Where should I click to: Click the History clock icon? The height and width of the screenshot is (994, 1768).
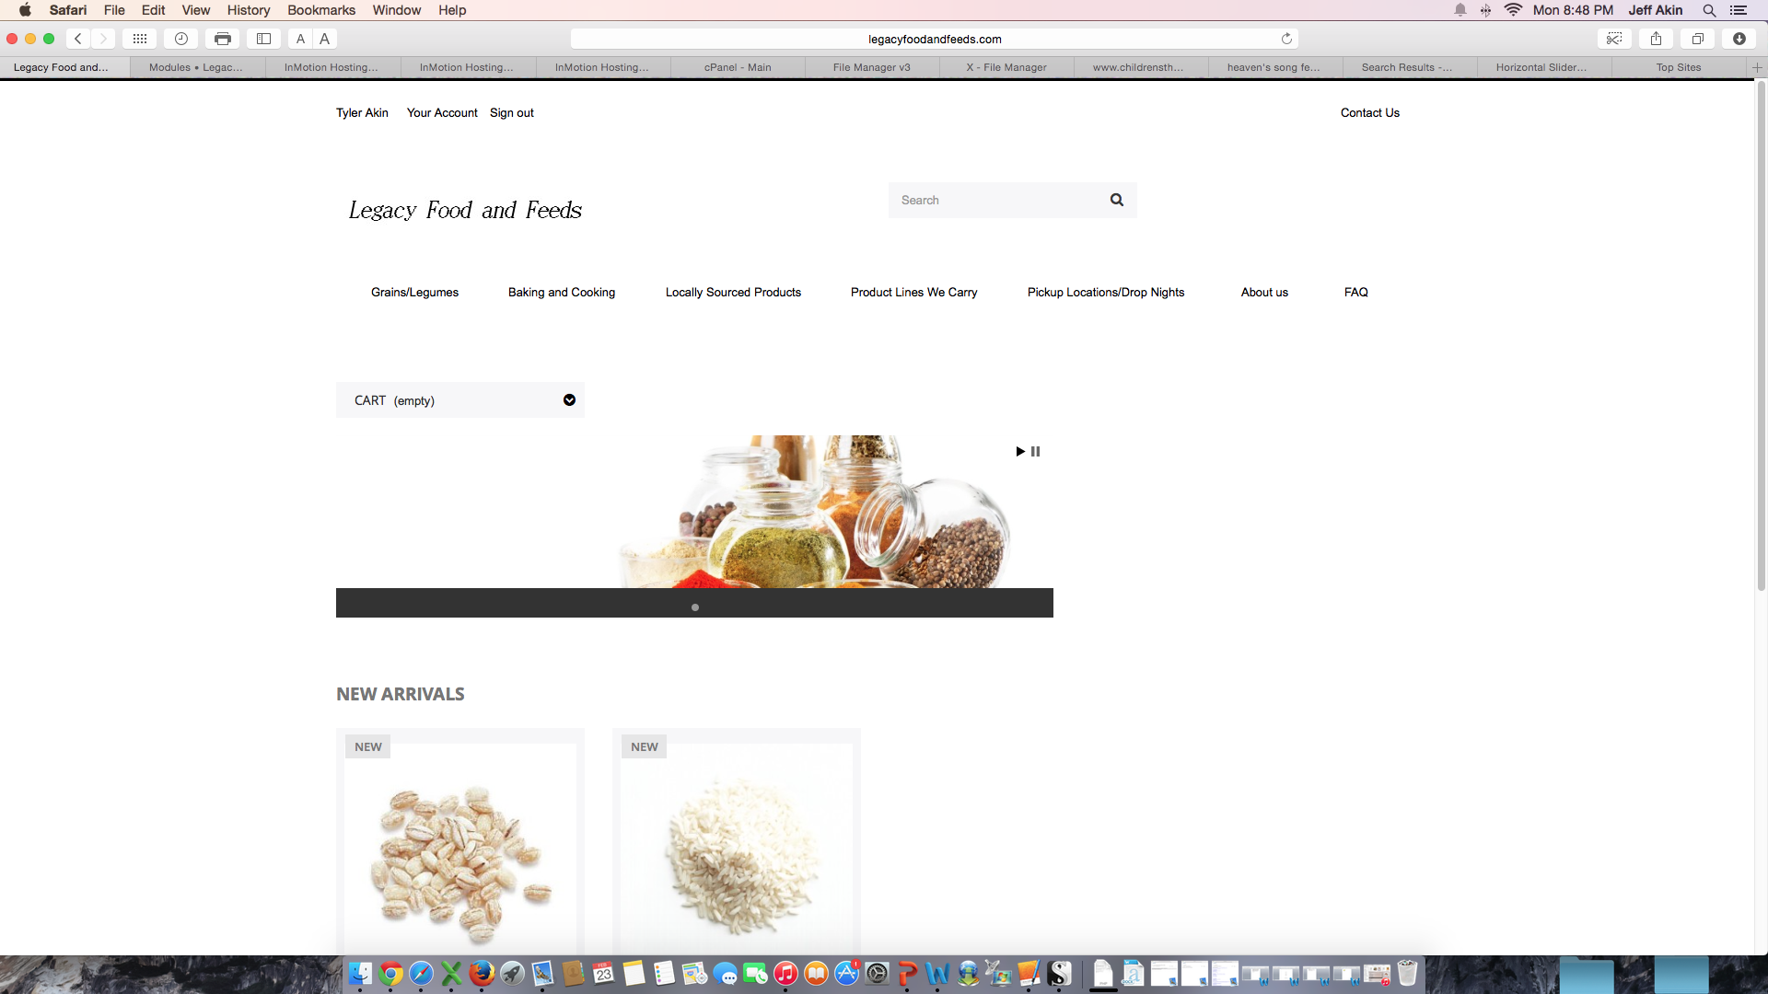[181, 39]
